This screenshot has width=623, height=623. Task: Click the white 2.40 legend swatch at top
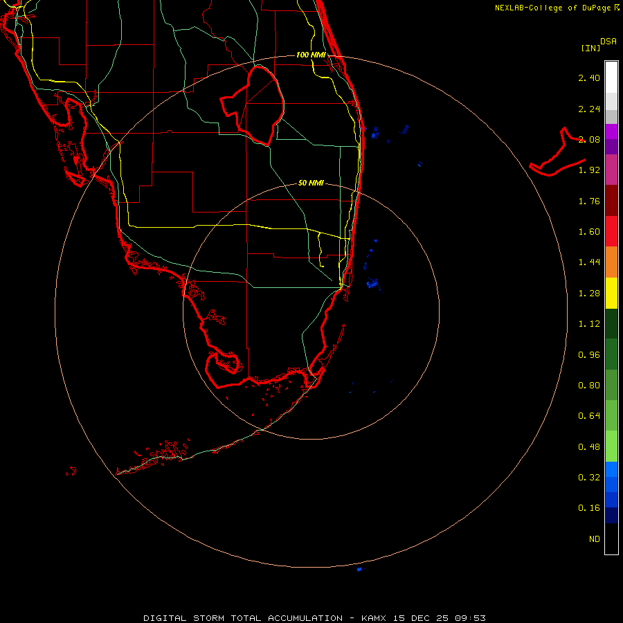coord(611,78)
